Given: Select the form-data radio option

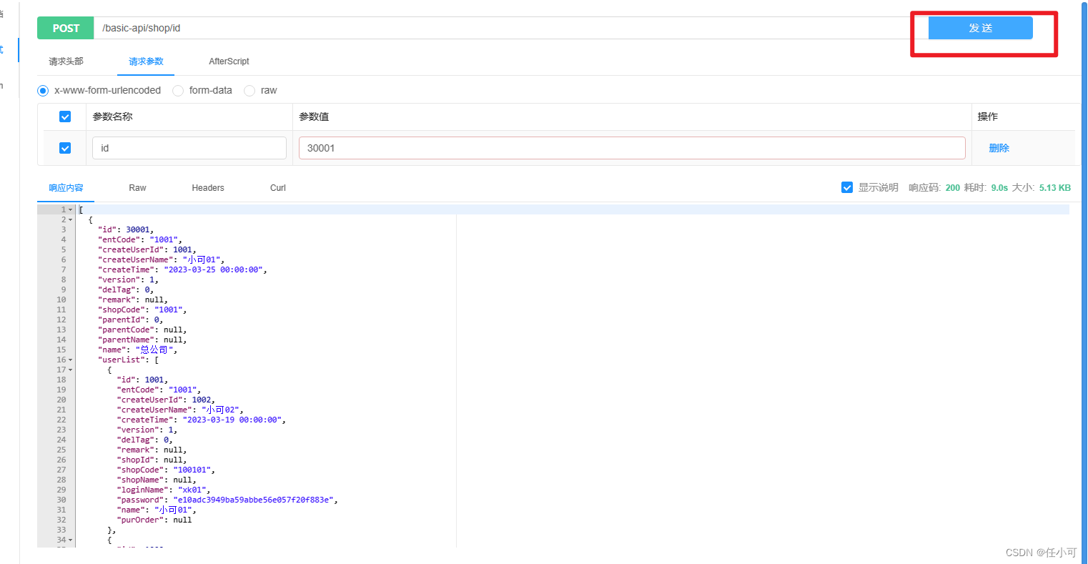Looking at the screenshot, I should 178,91.
